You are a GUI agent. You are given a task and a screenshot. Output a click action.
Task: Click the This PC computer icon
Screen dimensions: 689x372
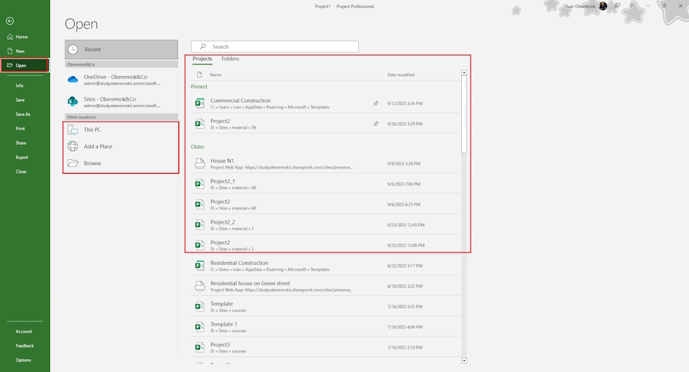(73, 130)
